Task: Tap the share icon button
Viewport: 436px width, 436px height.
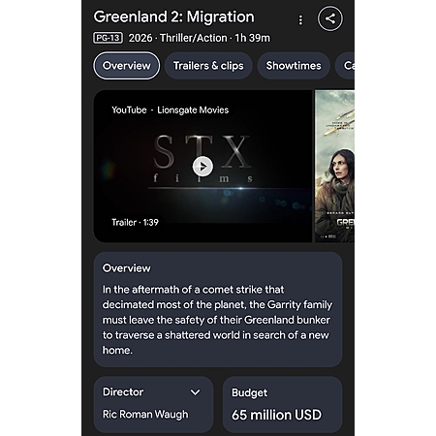Action: (x=330, y=18)
